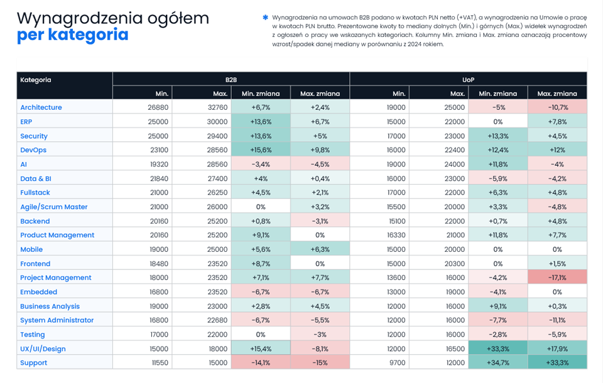Image resolution: width=603 pixels, height=383 pixels.
Task: Click the Kategoria column header
Action: pyautogui.click(x=36, y=80)
